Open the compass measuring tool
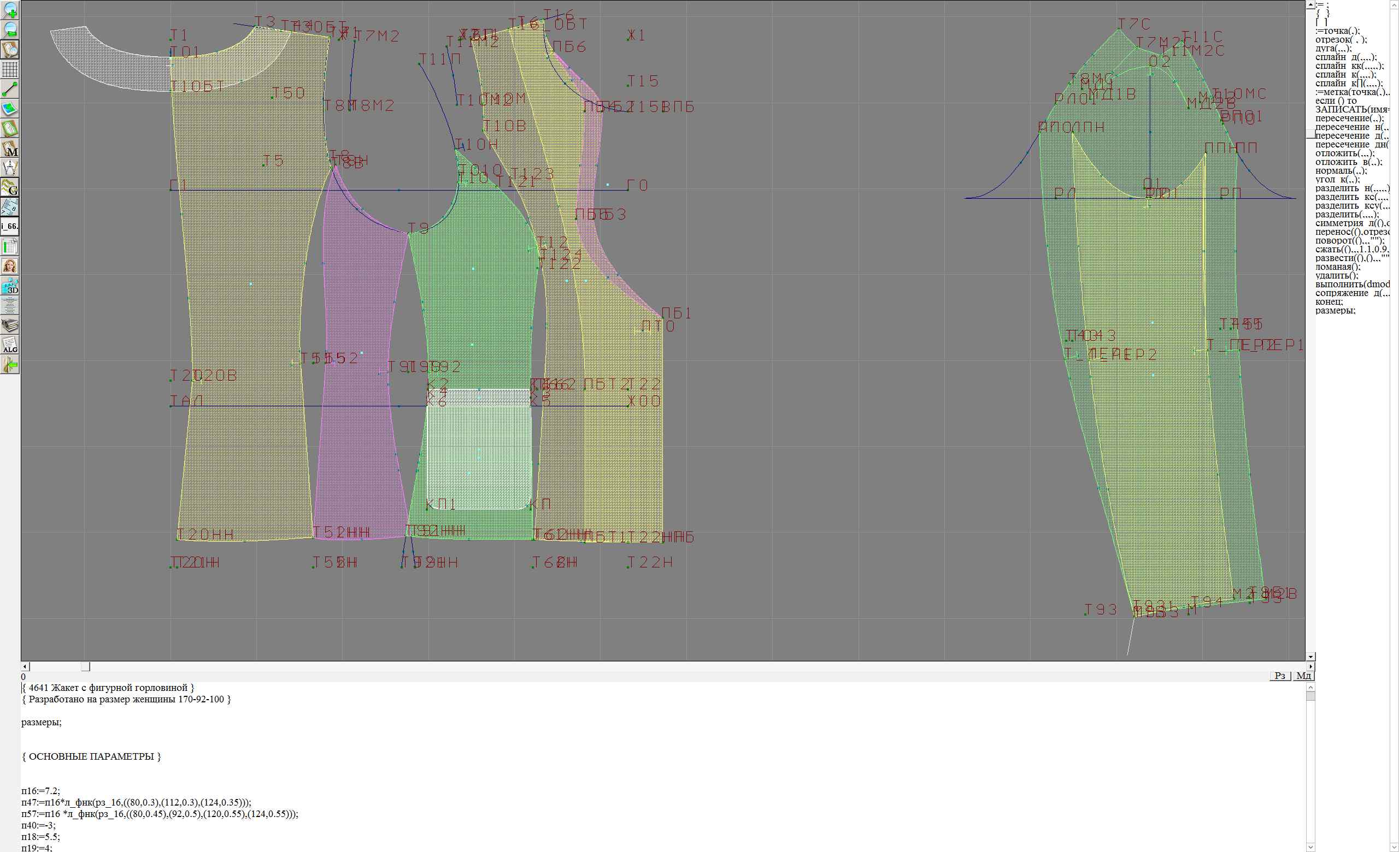Image resolution: width=1399 pixels, height=852 pixels. point(10,168)
